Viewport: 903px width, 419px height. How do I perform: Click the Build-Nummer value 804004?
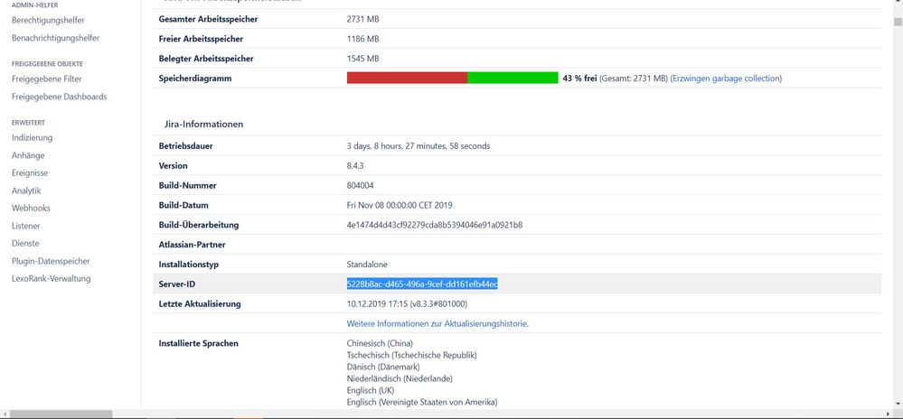(x=360, y=185)
